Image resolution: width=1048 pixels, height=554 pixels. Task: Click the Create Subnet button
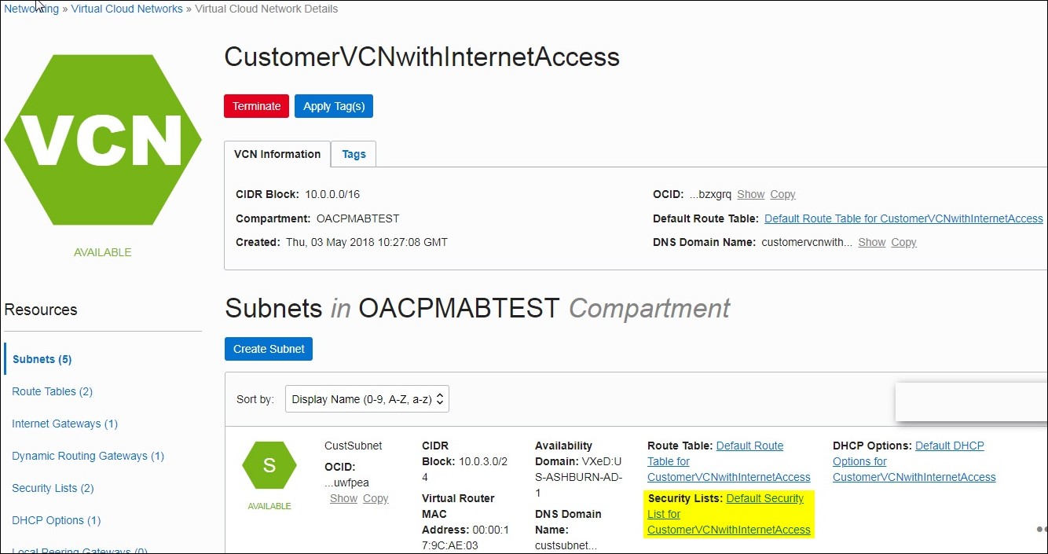pos(269,349)
